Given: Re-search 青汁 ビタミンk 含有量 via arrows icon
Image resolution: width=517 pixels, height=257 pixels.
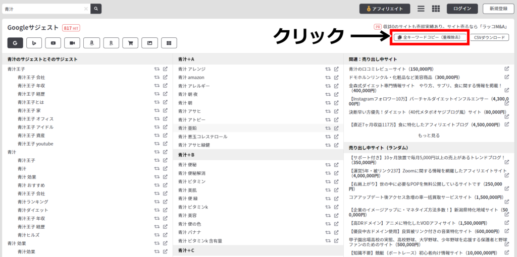Looking at the screenshot, I should pyautogui.click(x=328, y=241).
